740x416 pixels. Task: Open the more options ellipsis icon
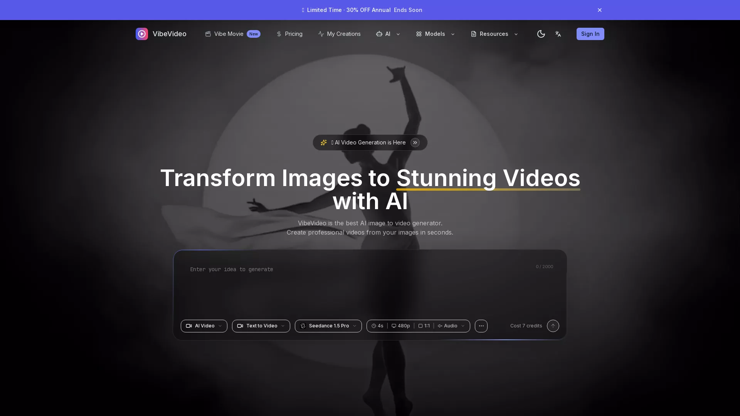481,326
